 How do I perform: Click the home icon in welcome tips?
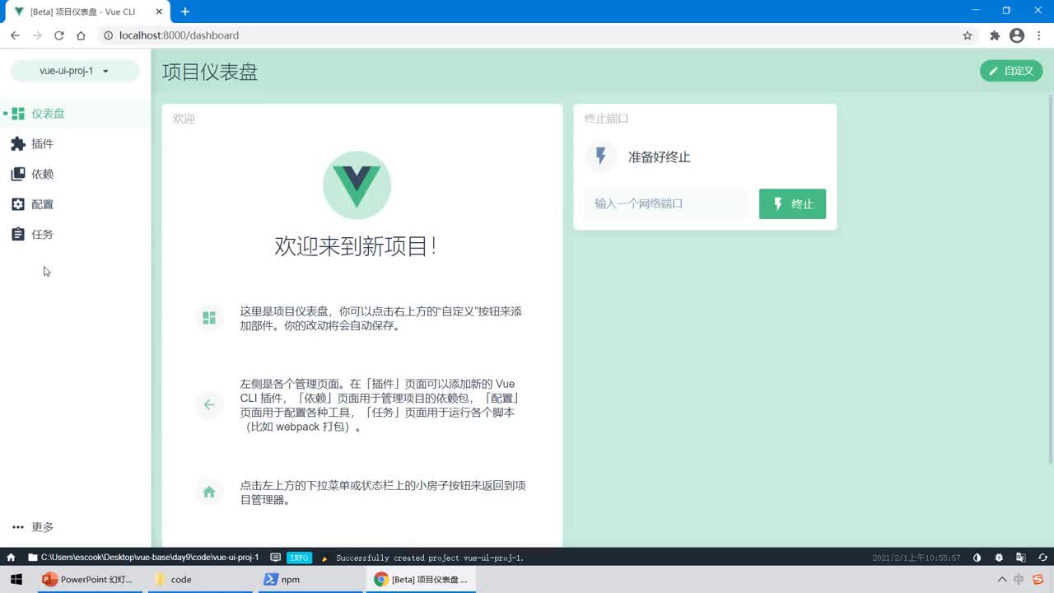click(209, 492)
